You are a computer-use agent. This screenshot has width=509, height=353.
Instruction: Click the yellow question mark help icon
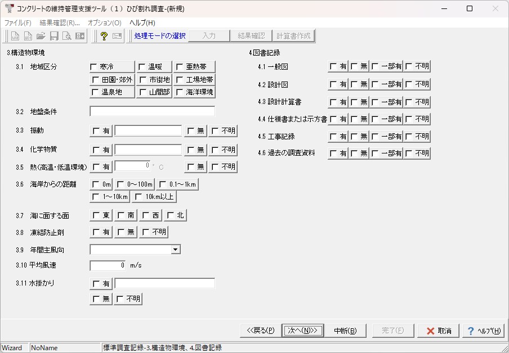click(104, 36)
